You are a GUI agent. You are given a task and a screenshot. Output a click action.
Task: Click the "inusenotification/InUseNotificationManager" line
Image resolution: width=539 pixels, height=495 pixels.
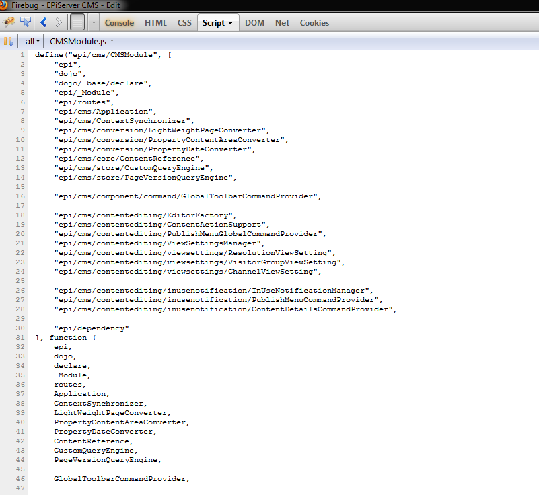click(213, 291)
